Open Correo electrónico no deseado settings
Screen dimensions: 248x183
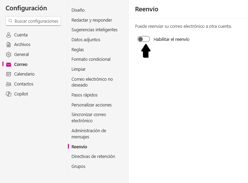coord(92,82)
